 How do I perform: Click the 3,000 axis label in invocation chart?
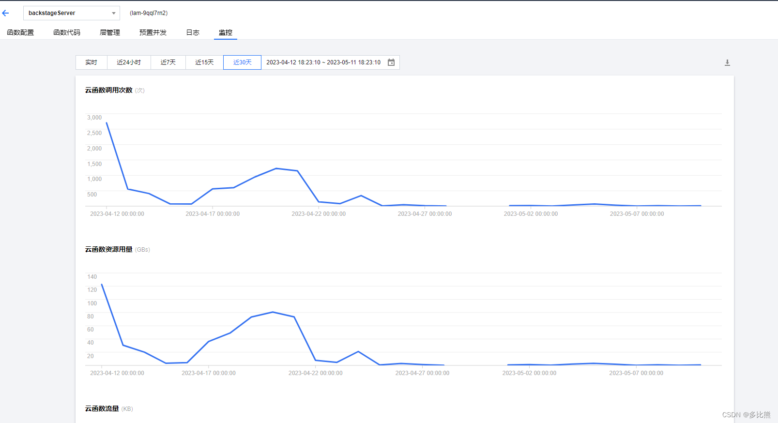click(94, 118)
